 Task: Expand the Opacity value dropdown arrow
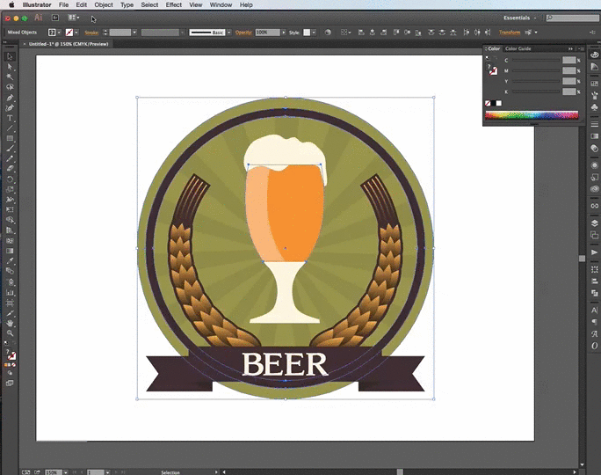point(284,33)
